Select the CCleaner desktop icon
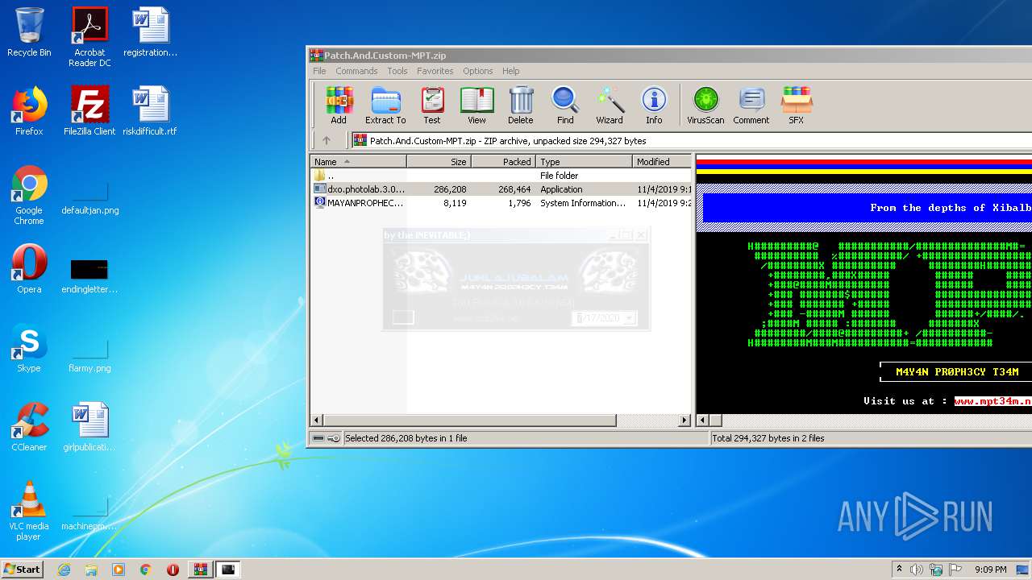Screen dimensions: 1032x580 (29, 427)
